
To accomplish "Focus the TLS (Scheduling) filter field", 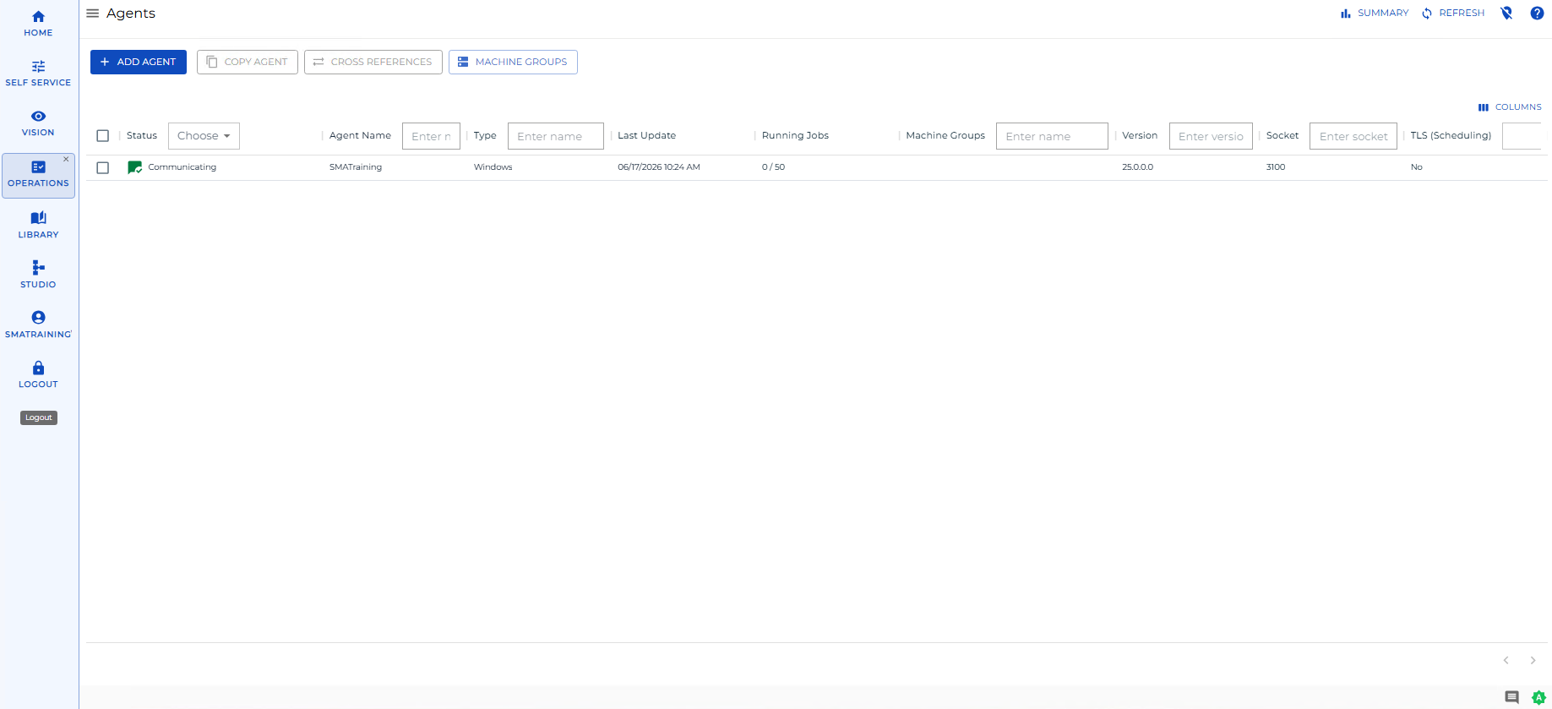I will click(1522, 136).
